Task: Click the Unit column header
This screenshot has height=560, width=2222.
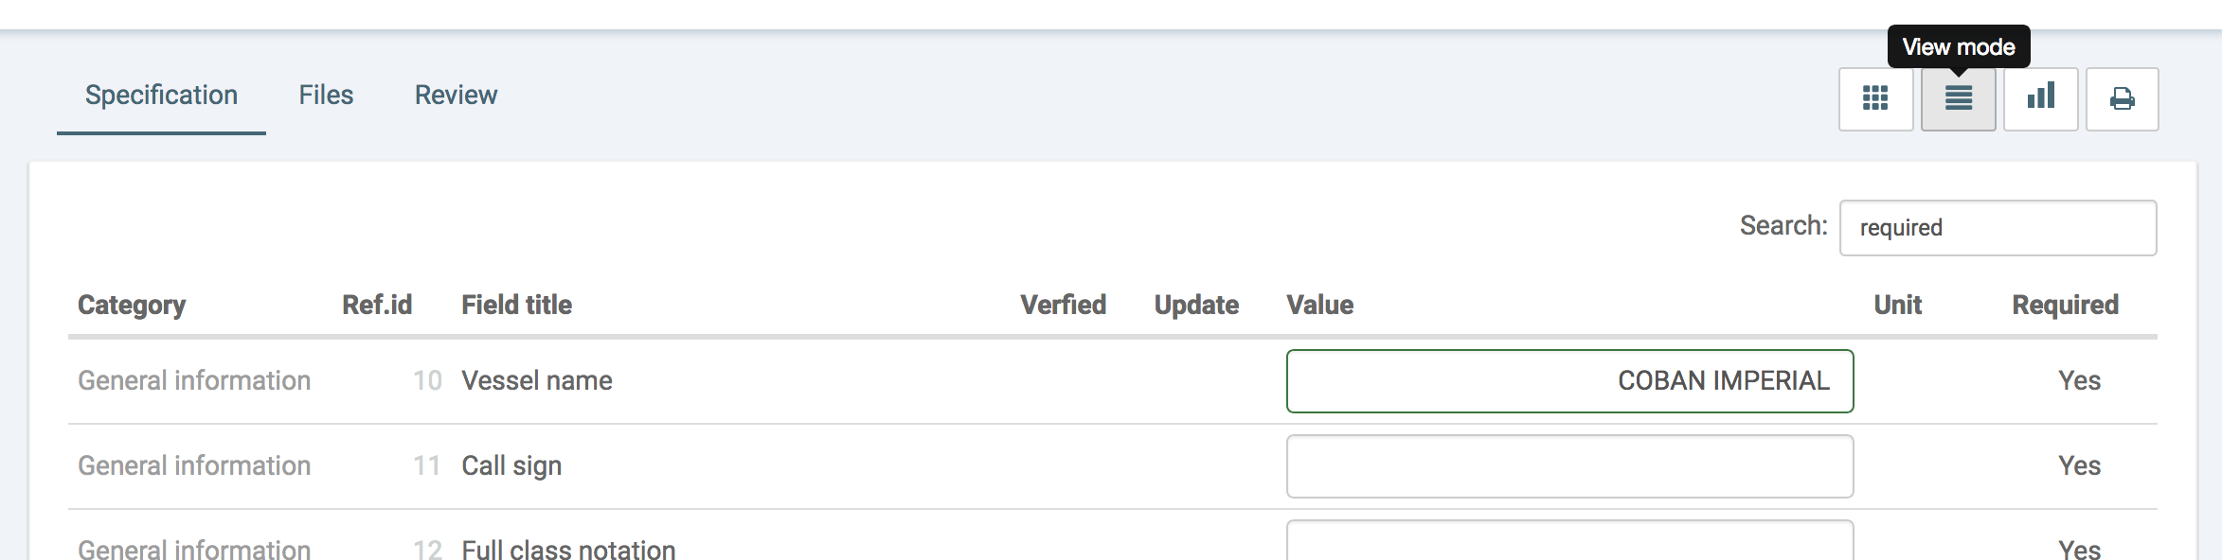Action: tap(1897, 305)
